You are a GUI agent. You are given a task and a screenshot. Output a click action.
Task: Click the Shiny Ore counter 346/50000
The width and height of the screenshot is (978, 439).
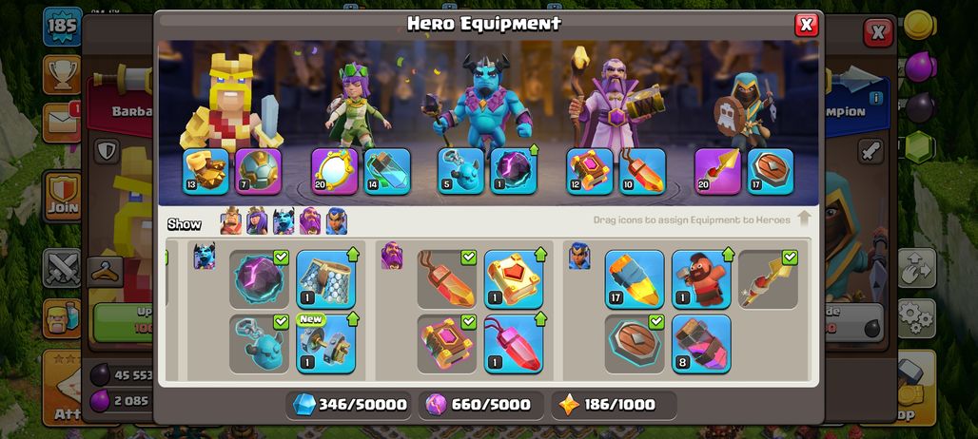[x=349, y=405]
